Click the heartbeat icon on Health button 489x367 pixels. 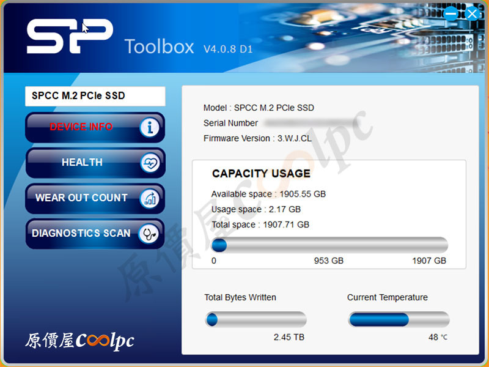(150, 163)
